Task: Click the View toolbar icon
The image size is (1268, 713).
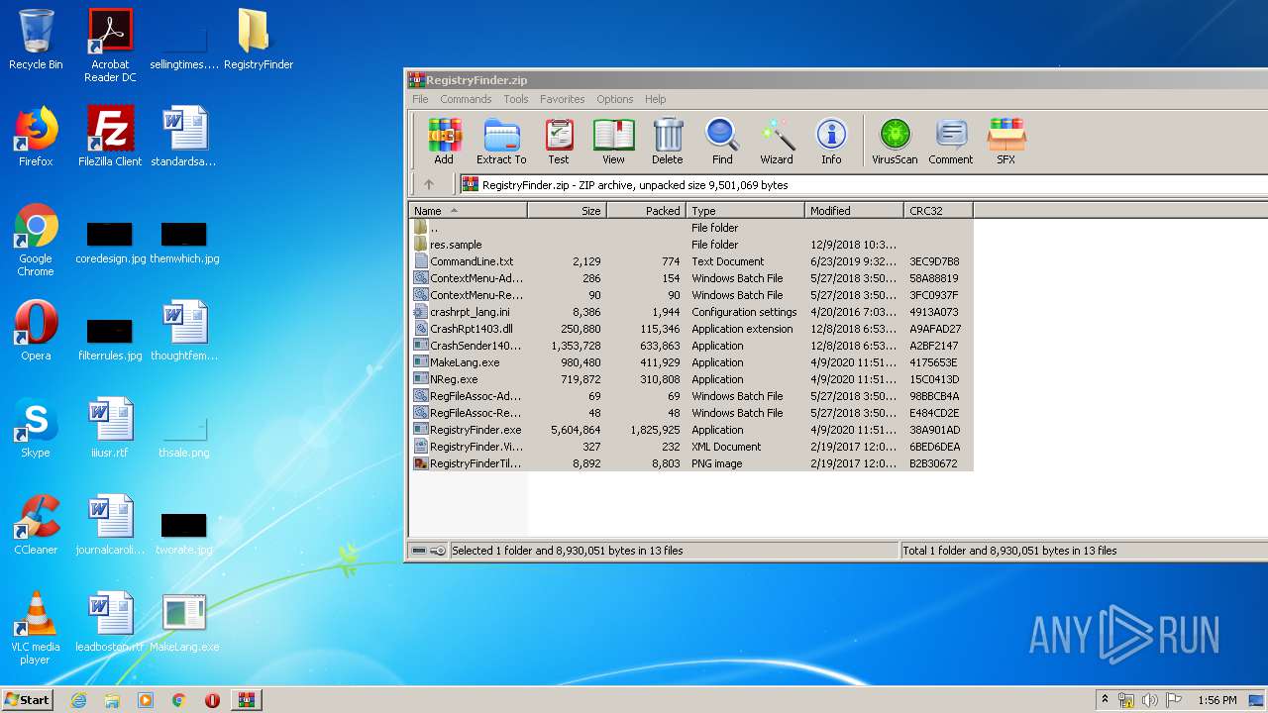Action: (x=613, y=142)
